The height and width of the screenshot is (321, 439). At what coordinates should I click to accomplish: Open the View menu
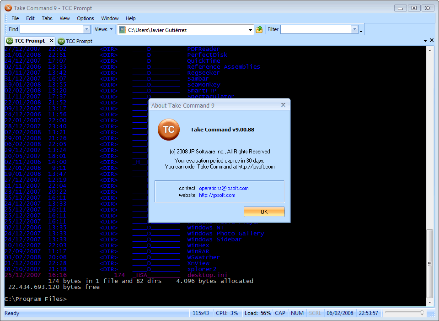point(64,18)
